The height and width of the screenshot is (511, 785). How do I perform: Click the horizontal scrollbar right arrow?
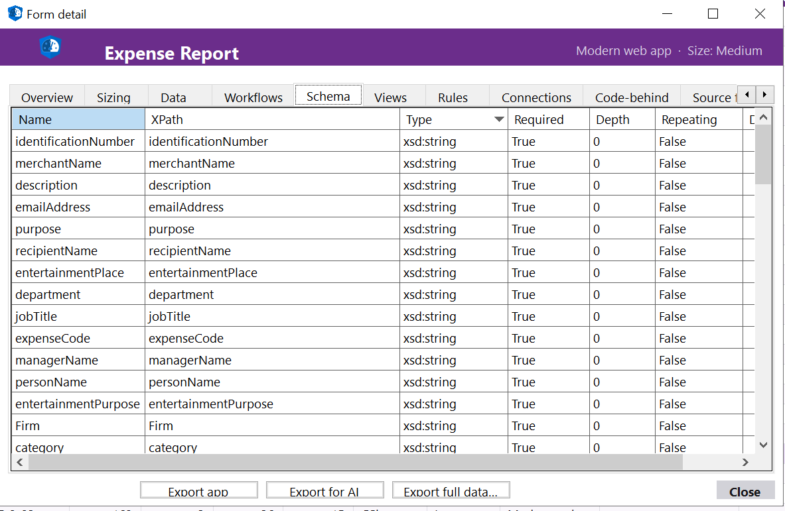746,462
